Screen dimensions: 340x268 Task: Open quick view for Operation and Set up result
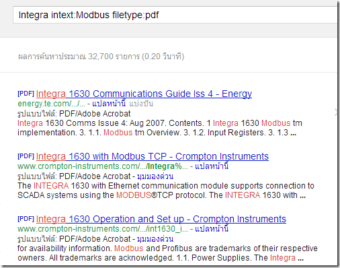tap(155, 239)
